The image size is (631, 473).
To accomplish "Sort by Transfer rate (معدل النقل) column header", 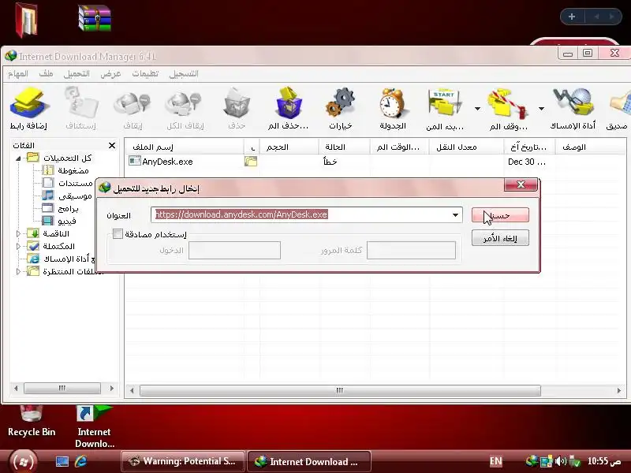I will (x=466, y=147).
